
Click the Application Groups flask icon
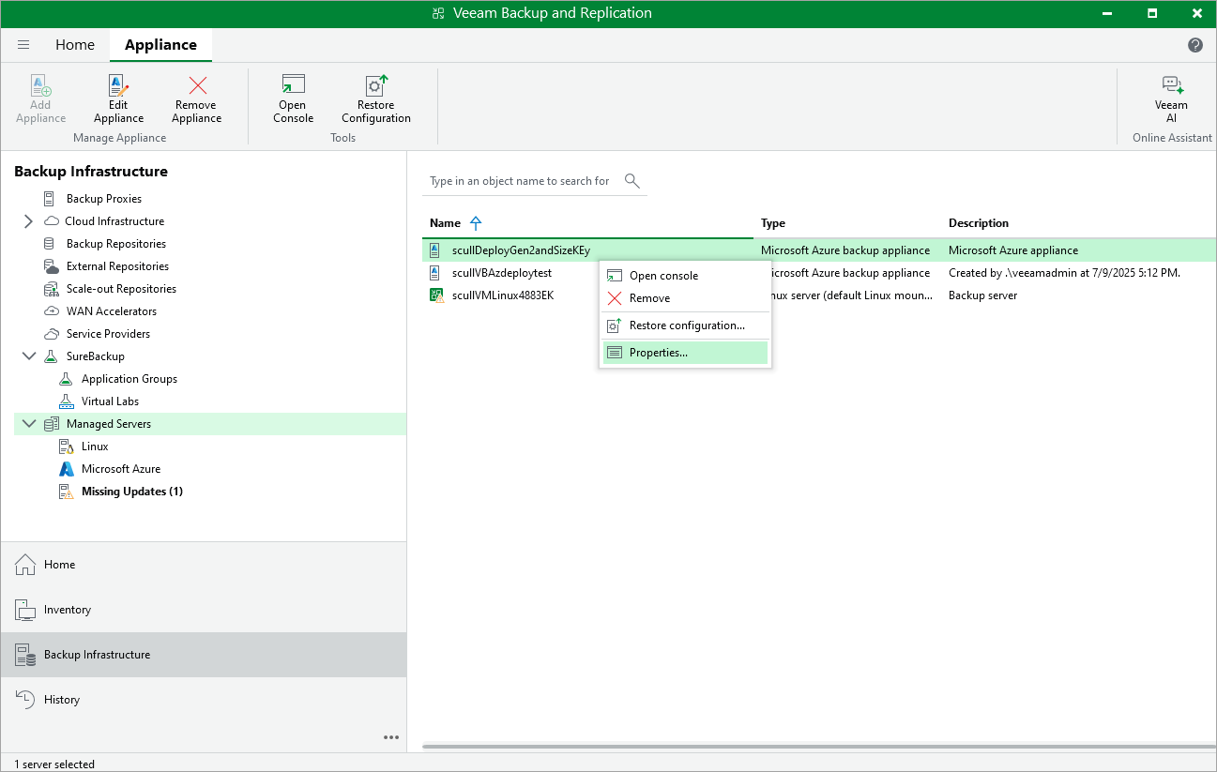tap(66, 379)
